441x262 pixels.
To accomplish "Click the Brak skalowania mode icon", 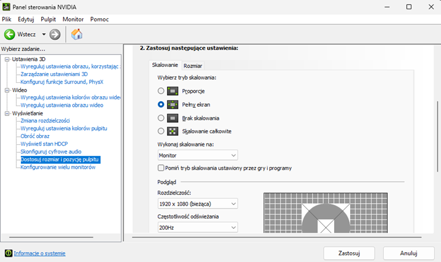I will point(173,118).
